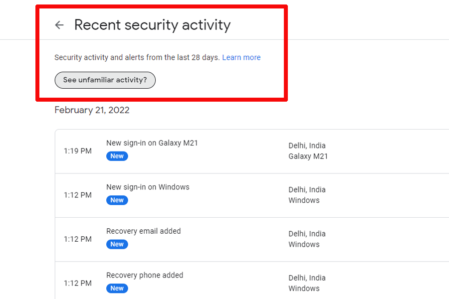Click 1:12 PM time of Recovery phone row
The height and width of the screenshot is (299, 449).
(78, 283)
